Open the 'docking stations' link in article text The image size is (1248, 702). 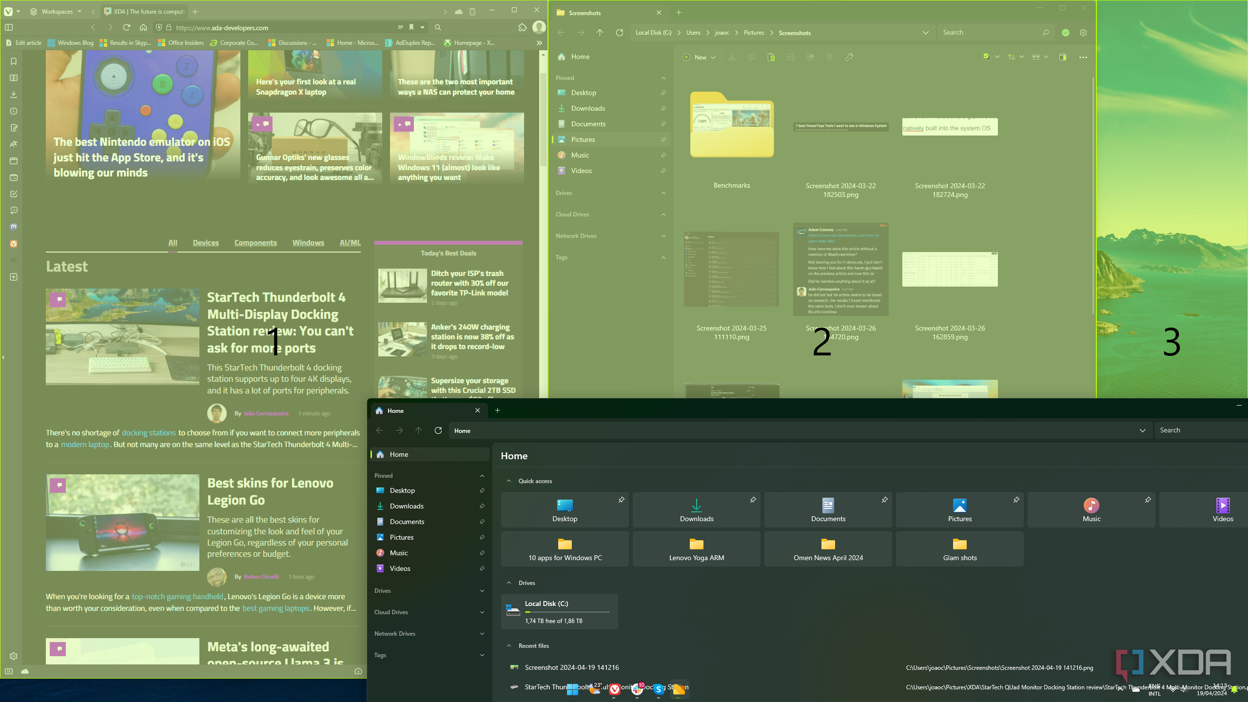[x=149, y=433]
